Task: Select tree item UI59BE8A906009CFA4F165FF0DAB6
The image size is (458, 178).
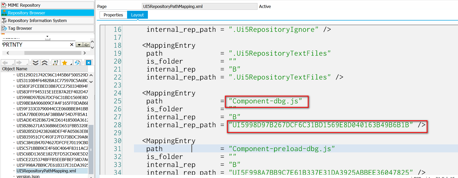Action: tap(52, 103)
